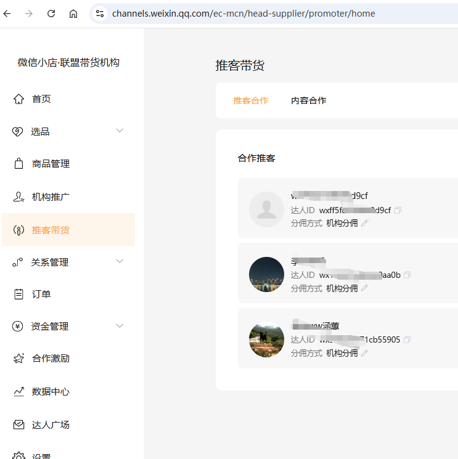The image size is (458, 459).
Task: Go back with browser back arrow
Action: (x=7, y=14)
